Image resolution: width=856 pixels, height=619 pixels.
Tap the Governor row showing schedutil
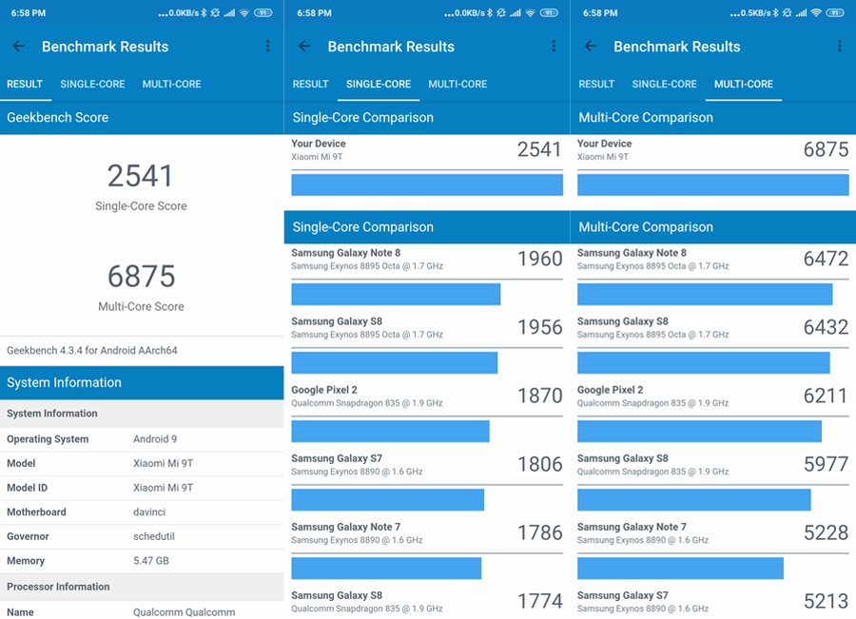(x=142, y=536)
